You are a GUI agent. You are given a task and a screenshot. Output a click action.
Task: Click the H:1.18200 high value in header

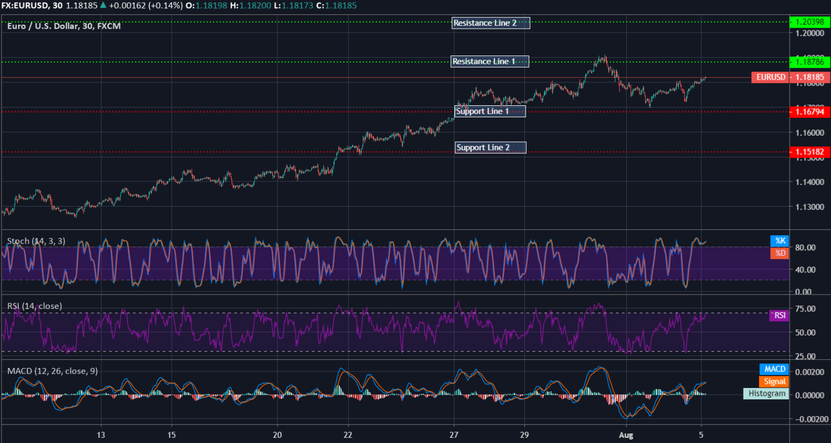(x=251, y=6)
